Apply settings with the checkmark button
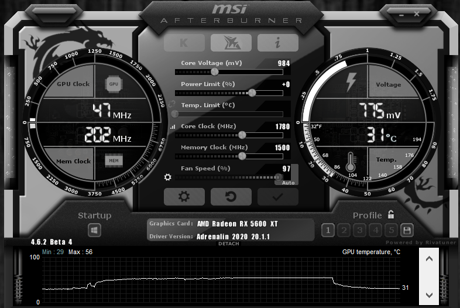The height and width of the screenshot is (308, 460). pyautogui.click(x=278, y=197)
